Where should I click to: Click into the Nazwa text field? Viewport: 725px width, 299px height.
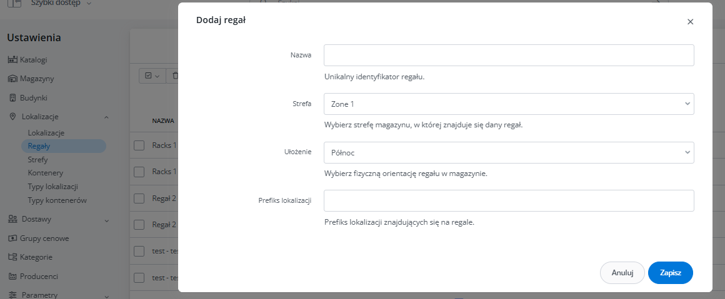(x=509, y=55)
